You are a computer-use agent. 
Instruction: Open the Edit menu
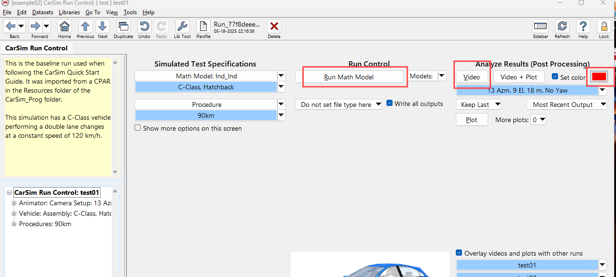[x=22, y=12]
